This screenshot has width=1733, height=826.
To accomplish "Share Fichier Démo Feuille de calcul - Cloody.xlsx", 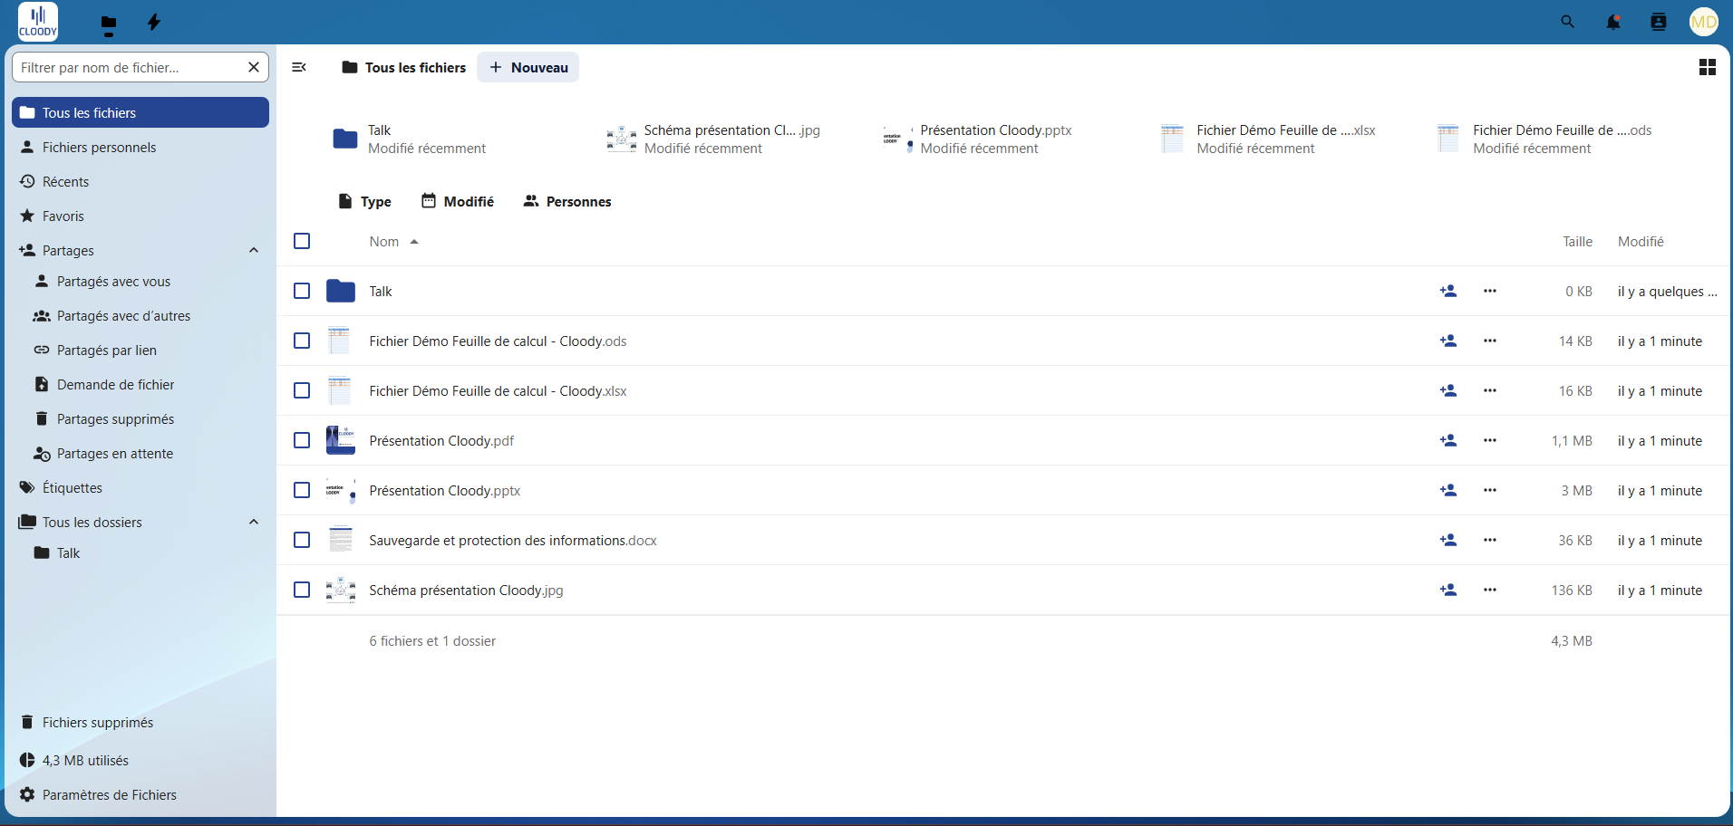I will click(x=1448, y=390).
